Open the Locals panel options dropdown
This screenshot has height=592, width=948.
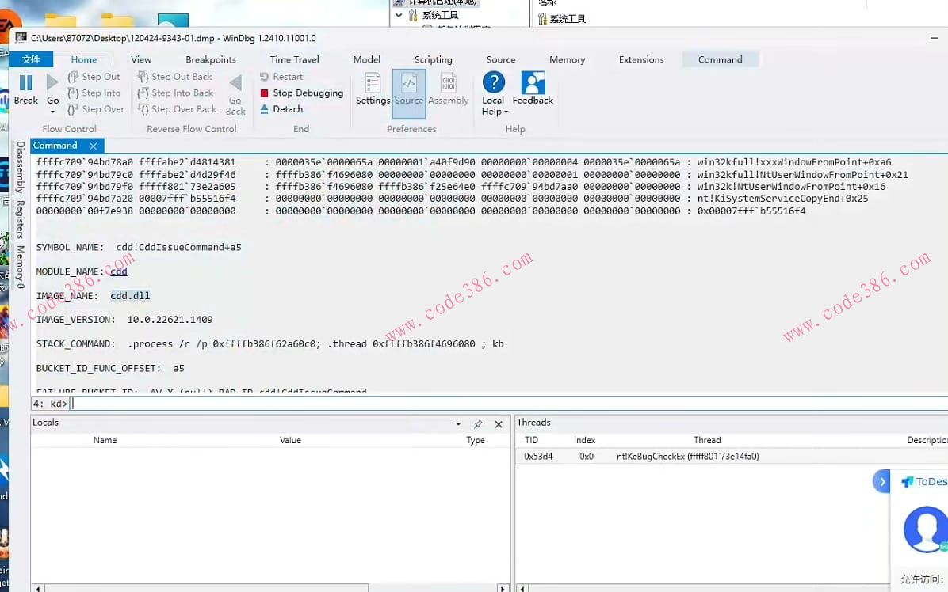click(x=458, y=424)
